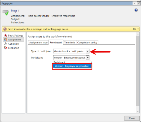Click the error message text about en-us

(x=38, y=29)
